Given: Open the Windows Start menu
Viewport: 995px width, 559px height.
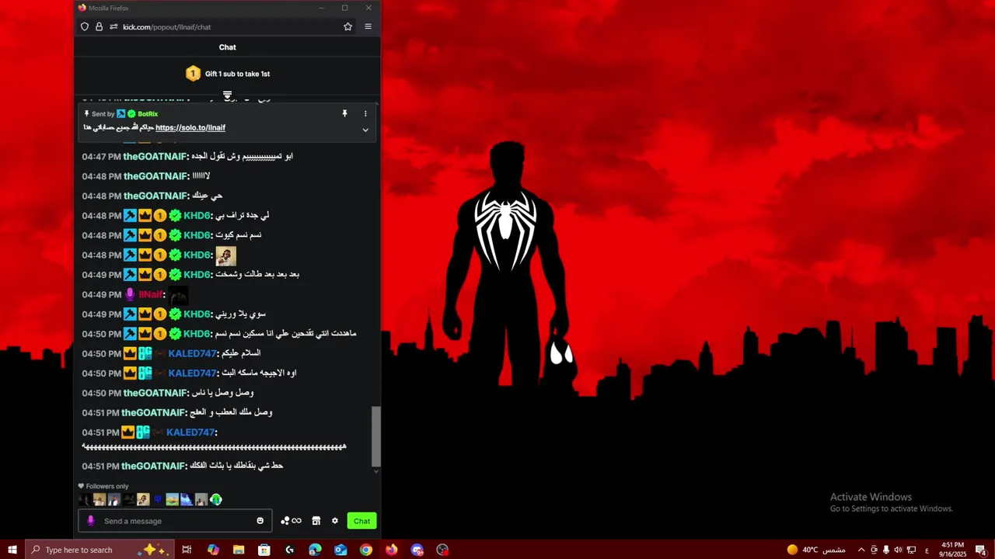Looking at the screenshot, I should click(x=12, y=550).
